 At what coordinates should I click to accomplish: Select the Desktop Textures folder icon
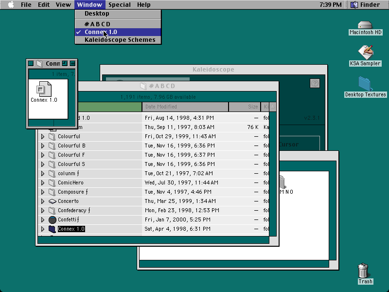coord(365,84)
